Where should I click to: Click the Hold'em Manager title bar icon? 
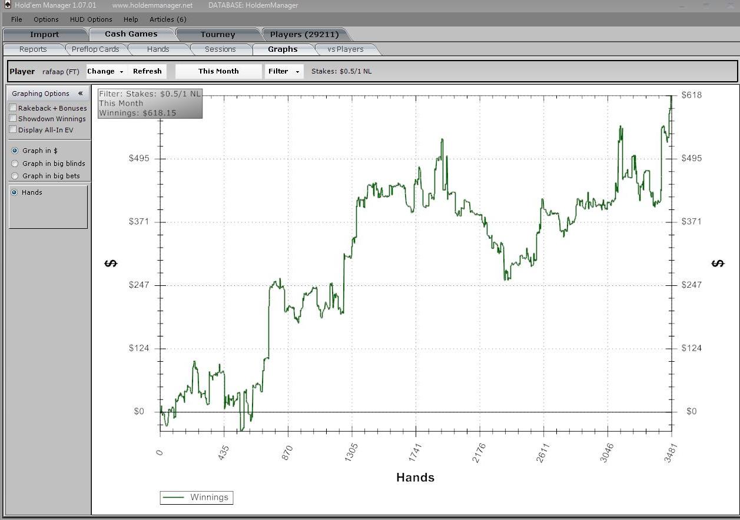pyautogui.click(x=8, y=5)
